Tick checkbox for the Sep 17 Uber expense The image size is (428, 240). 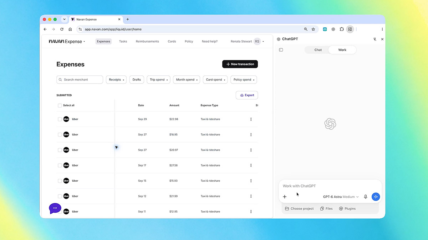[60, 165]
